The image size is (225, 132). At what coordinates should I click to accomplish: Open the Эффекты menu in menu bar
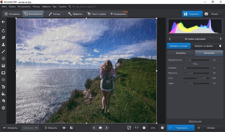pos(46,6)
